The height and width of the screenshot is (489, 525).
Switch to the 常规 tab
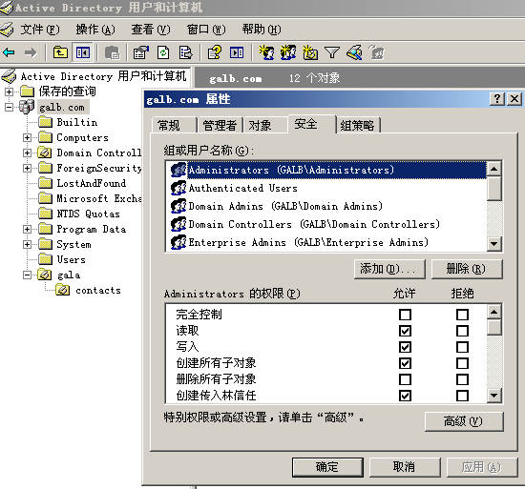[x=174, y=125]
